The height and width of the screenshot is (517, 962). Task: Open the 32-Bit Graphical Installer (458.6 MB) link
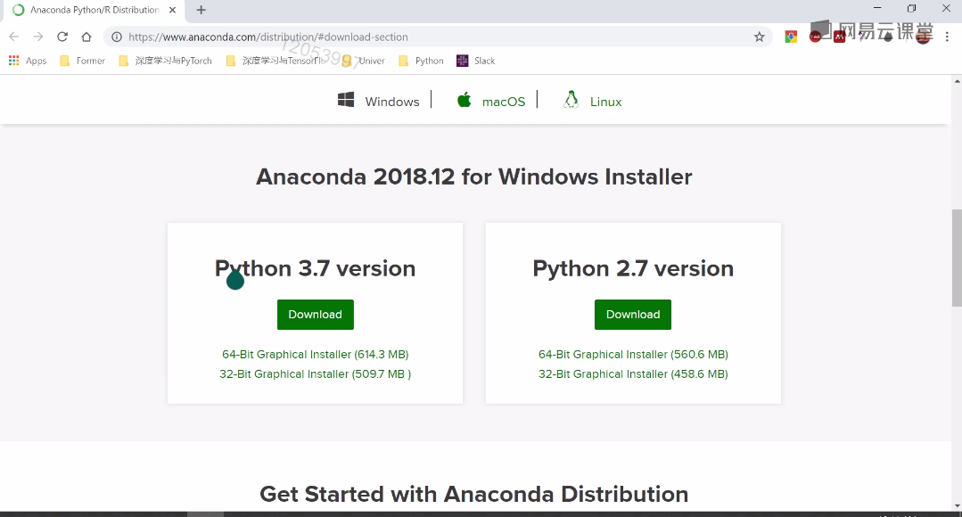[x=633, y=373]
